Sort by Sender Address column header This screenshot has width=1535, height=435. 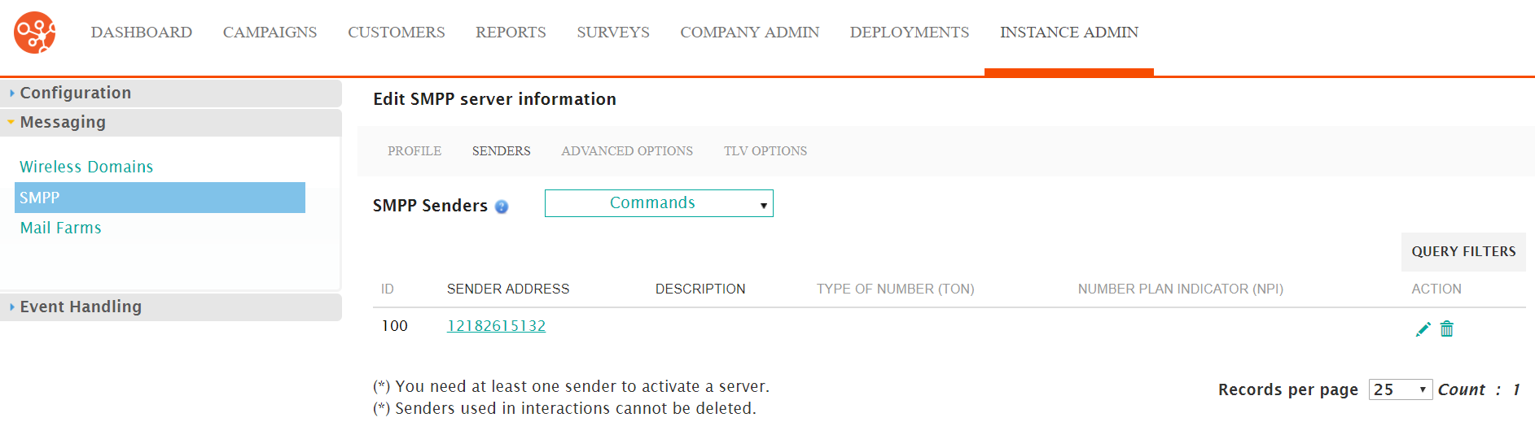(508, 289)
